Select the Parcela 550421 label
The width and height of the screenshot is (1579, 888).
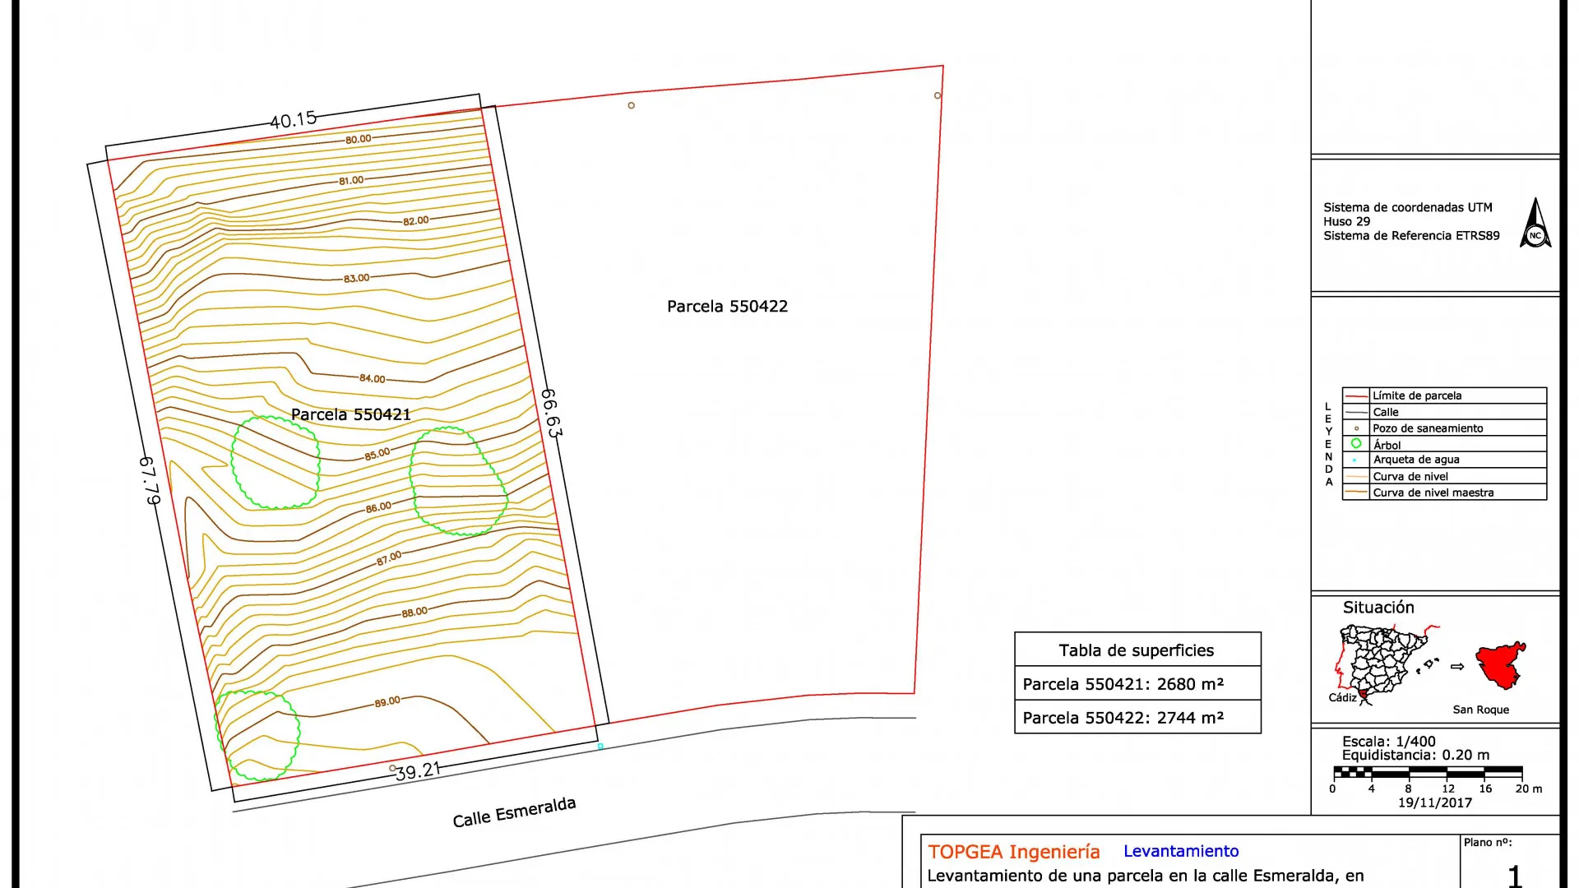coord(352,414)
